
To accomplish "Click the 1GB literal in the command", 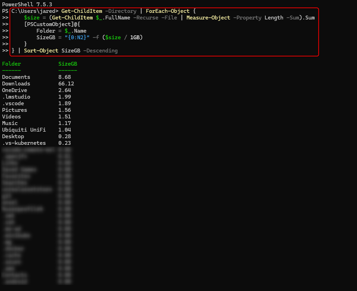I will point(136,37).
